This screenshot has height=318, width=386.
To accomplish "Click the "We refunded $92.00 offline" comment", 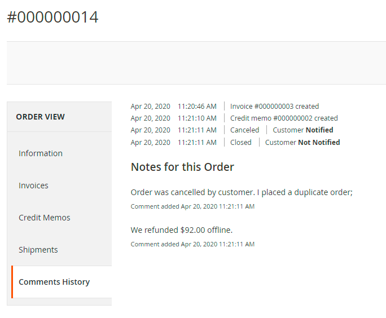I will [x=182, y=230].
